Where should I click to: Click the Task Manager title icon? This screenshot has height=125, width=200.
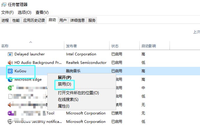pos(4,5)
